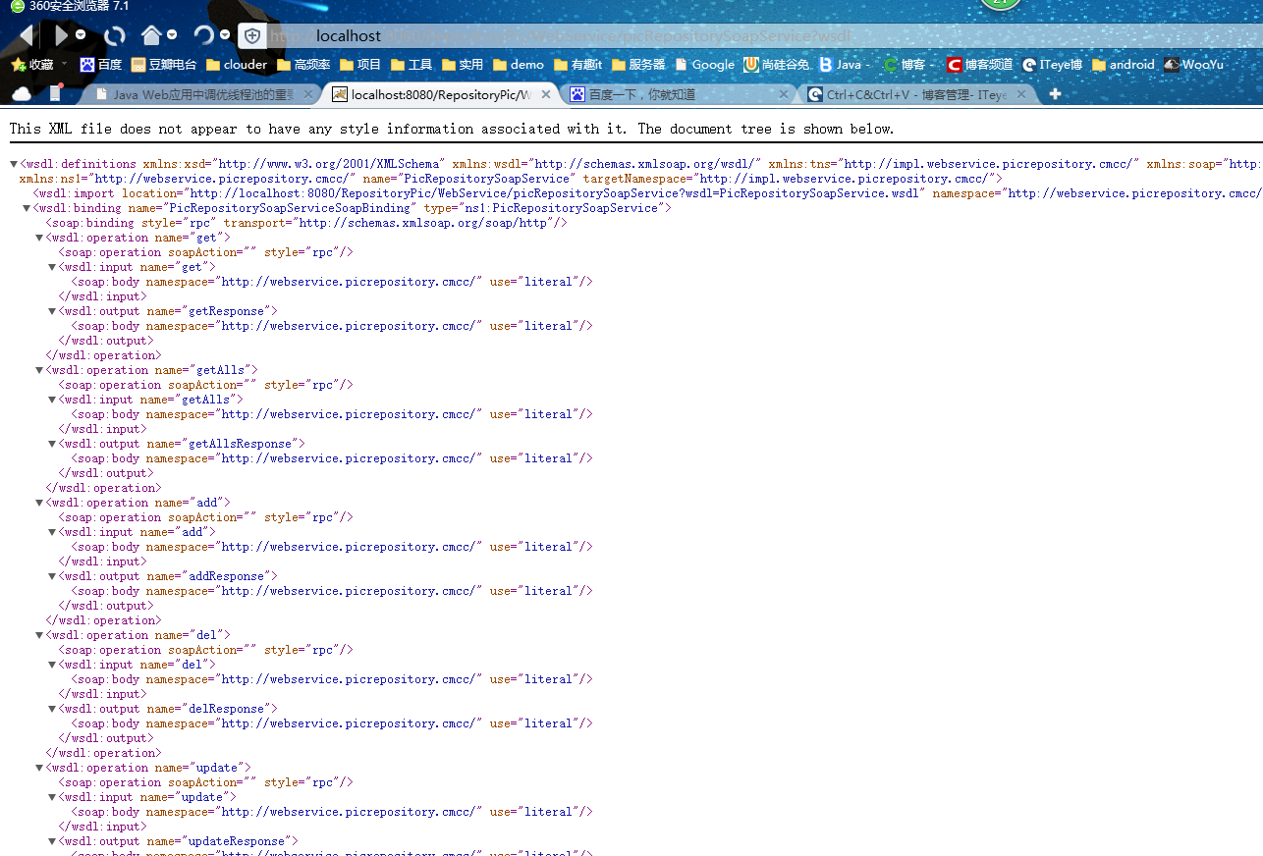Image resolution: width=1263 pixels, height=856 pixels.
Task: Close the localhost:8080 tab
Action: 546,94
